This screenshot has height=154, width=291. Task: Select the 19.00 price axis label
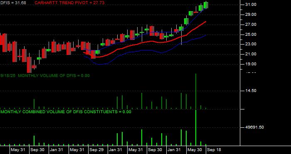click(x=251, y=64)
